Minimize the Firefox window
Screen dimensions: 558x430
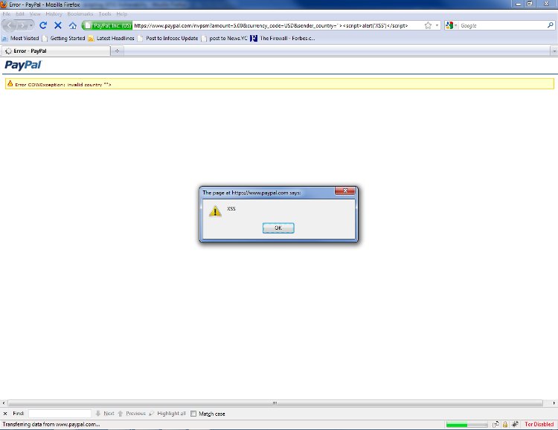518,4
